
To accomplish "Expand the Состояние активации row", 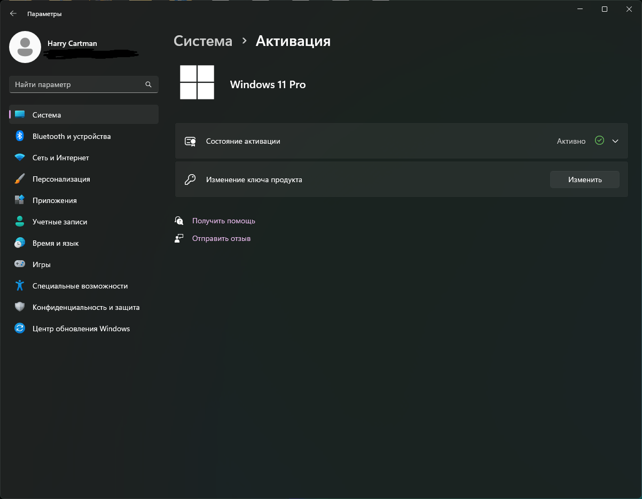I will [x=402, y=141].
